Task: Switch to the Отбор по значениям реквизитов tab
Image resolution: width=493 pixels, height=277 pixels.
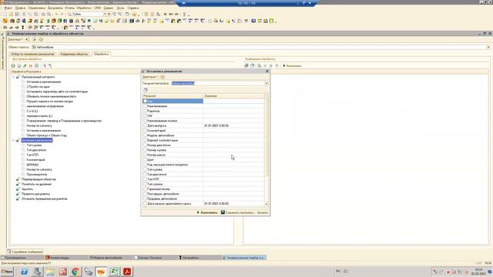Action: click(32, 54)
